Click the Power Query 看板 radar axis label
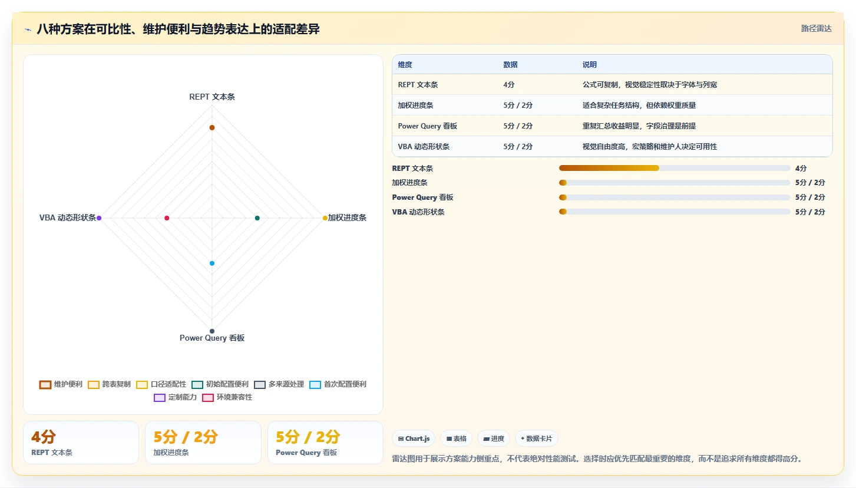Image resolution: width=856 pixels, height=488 pixels. pyautogui.click(x=212, y=338)
